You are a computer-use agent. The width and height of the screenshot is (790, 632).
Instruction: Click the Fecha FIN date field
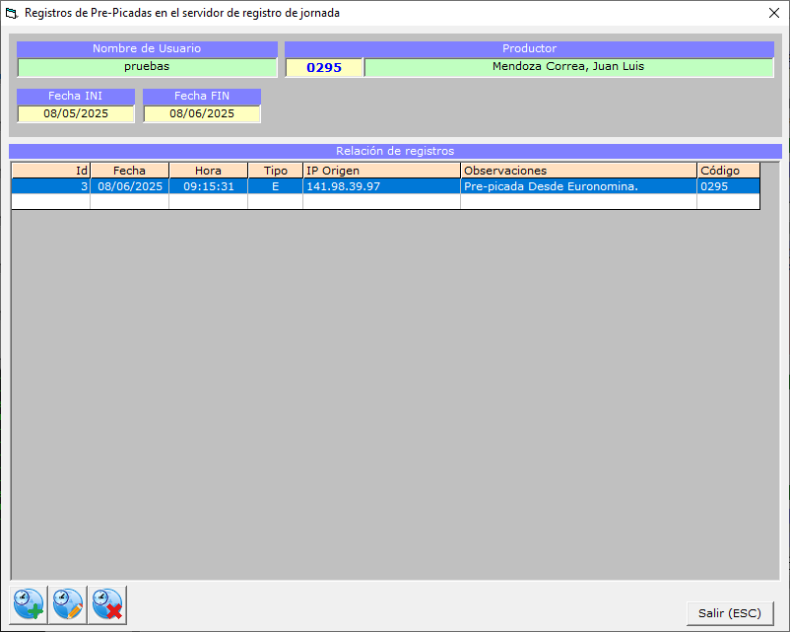pos(202,114)
